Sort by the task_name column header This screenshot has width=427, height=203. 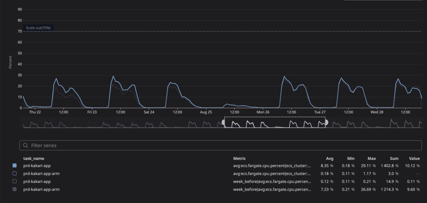click(x=34, y=159)
